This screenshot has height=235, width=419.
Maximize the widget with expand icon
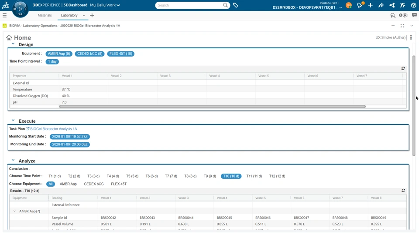(x=402, y=26)
